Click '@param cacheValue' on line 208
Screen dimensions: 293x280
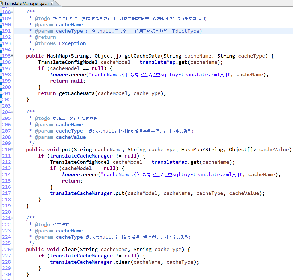coord(60,137)
